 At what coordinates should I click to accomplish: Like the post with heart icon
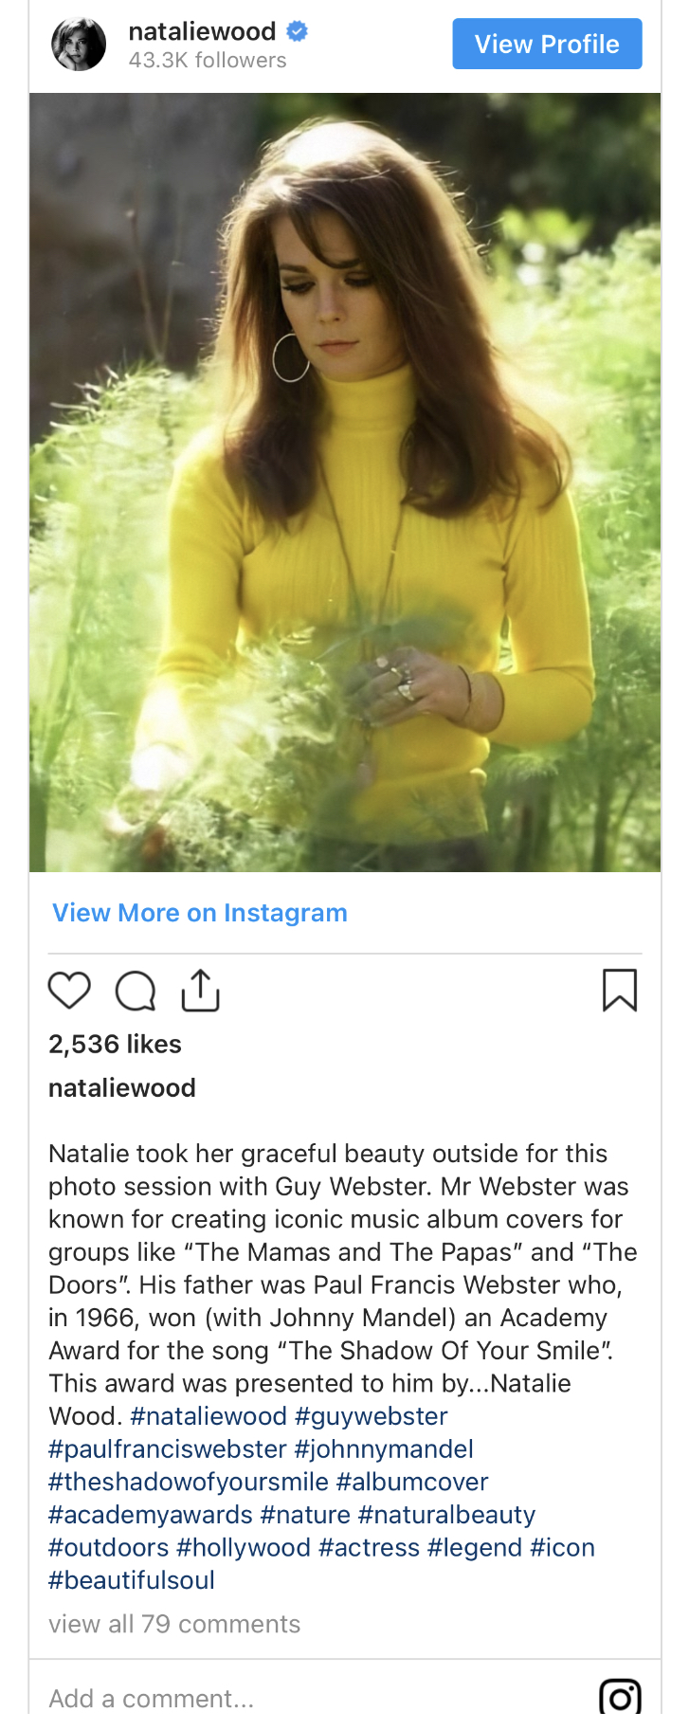click(x=69, y=991)
